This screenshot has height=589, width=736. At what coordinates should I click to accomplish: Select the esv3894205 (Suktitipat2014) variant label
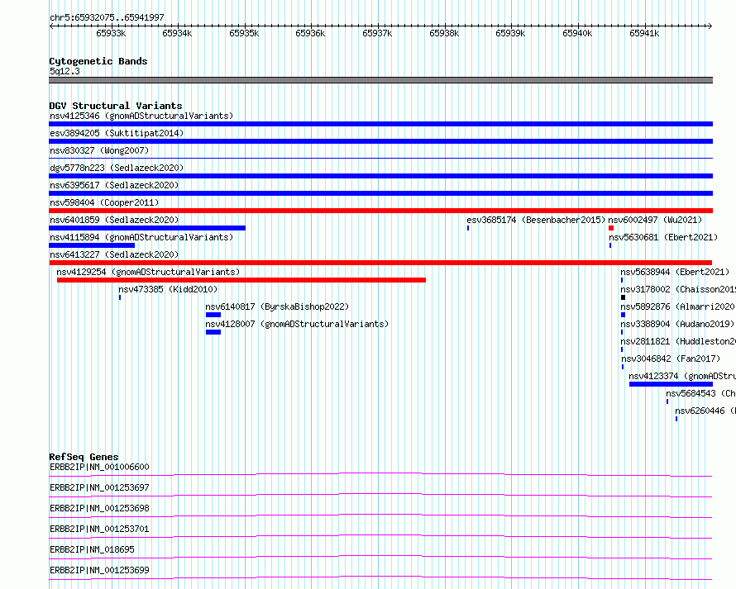(117, 133)
